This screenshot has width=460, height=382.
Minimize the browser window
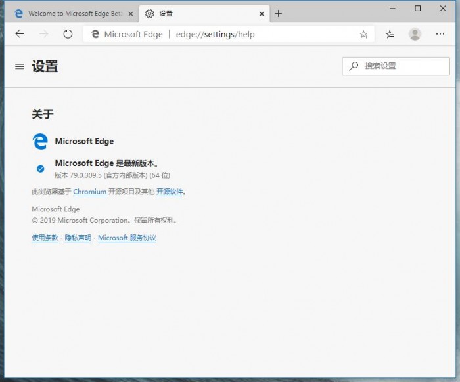click(x=392, y=9)
